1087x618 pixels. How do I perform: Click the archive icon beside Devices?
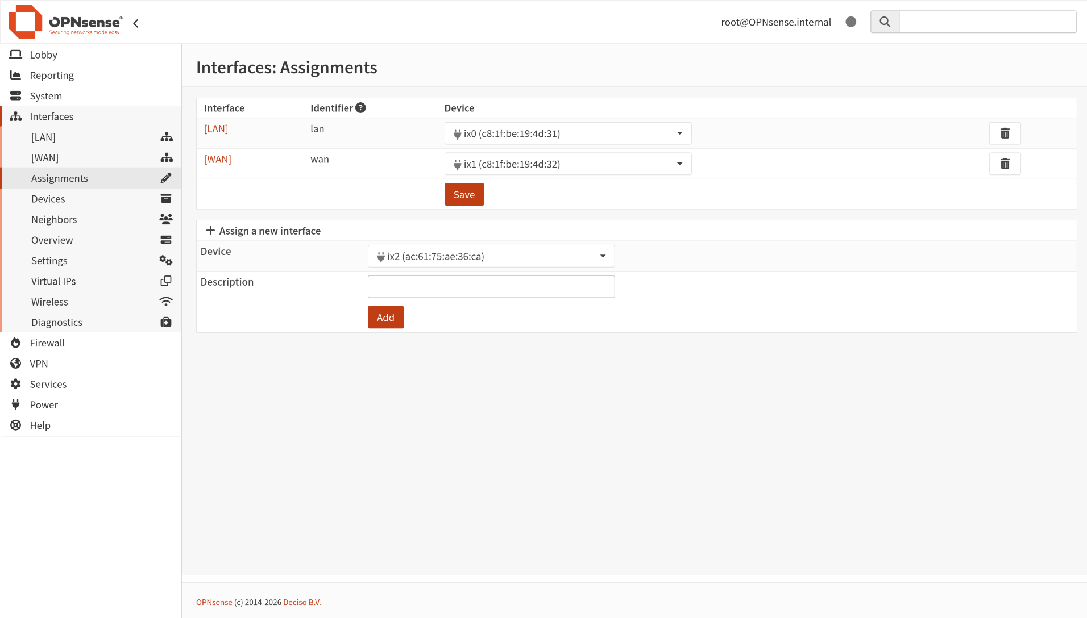point(166,199)
